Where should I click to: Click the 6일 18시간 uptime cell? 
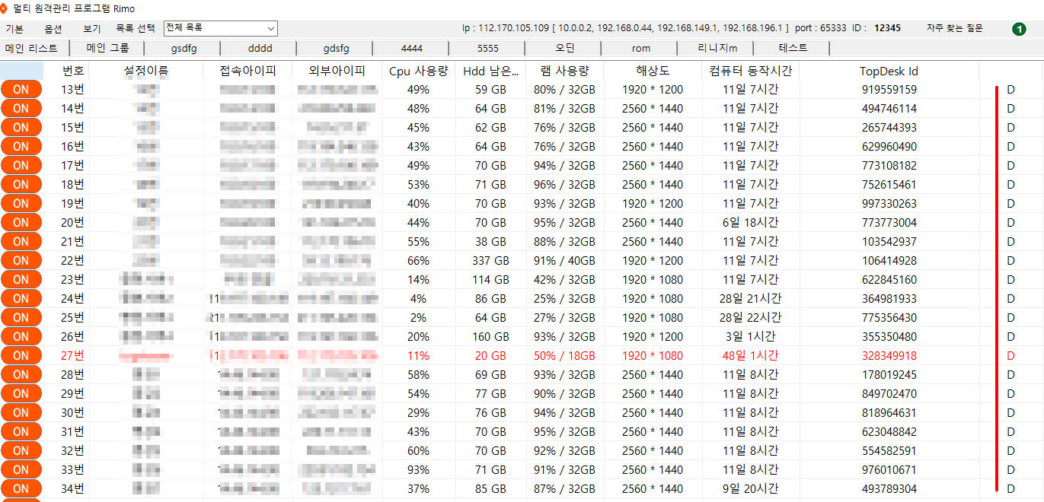coord(751,223)
